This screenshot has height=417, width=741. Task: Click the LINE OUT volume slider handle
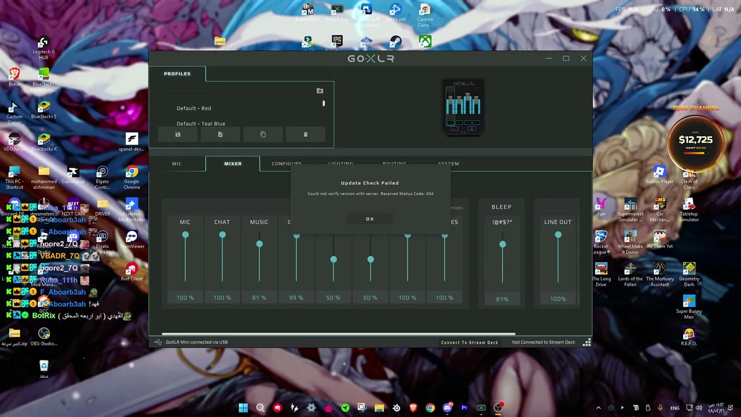click(558, 235)
